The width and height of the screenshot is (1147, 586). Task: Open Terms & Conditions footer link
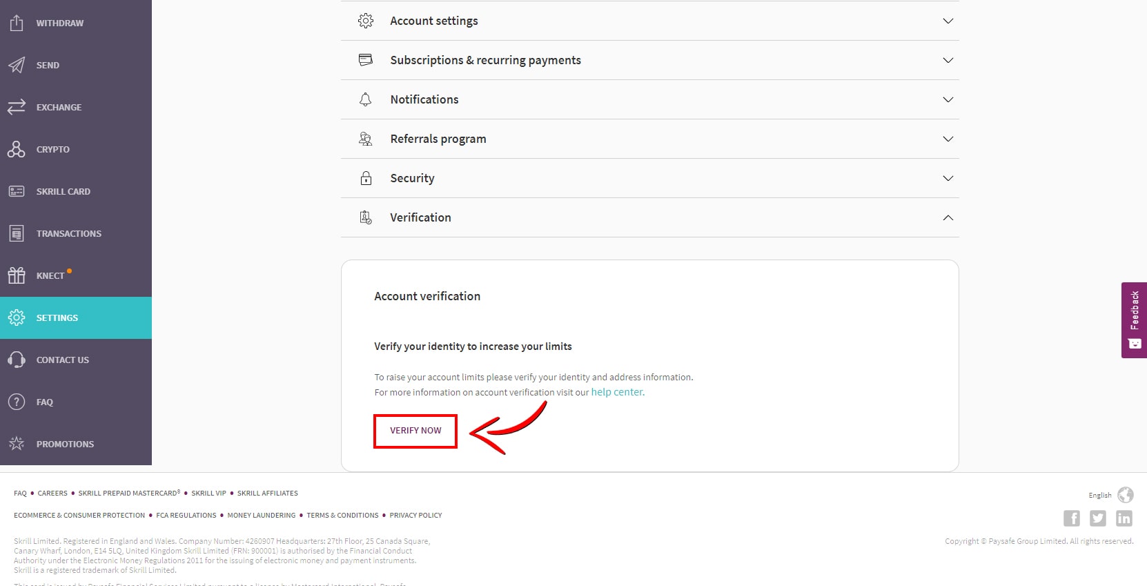pos(342,516)
